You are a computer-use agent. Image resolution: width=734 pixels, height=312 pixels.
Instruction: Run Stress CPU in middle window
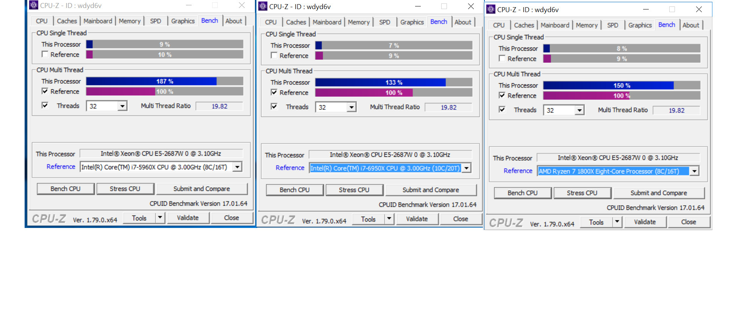point(354,190)
